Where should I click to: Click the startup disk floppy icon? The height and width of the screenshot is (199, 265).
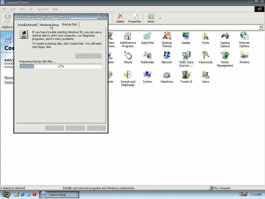[x=24, y=34]
